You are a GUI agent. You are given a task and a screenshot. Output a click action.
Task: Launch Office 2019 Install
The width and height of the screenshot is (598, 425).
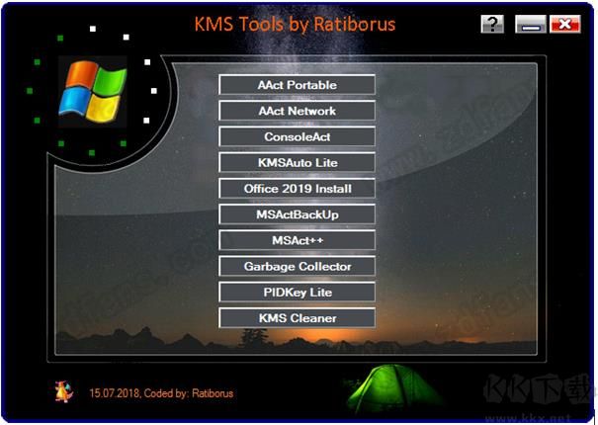tap(297, 189)
